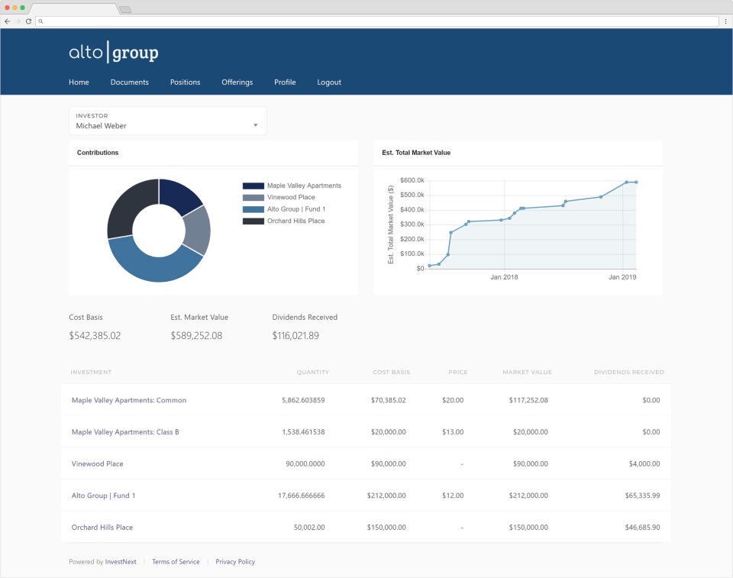
Task: Follow the InvestNext footer link
Action: tap(121, 562)
